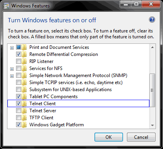Select the Telnet Server folder icon

(24, 111)
